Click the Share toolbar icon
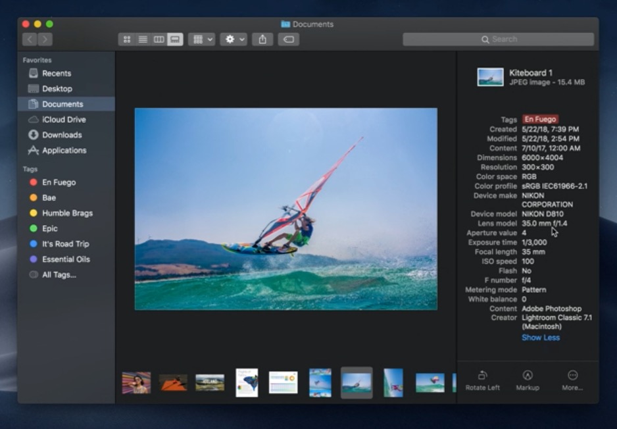Screen dimensions: 617x429 262,39
